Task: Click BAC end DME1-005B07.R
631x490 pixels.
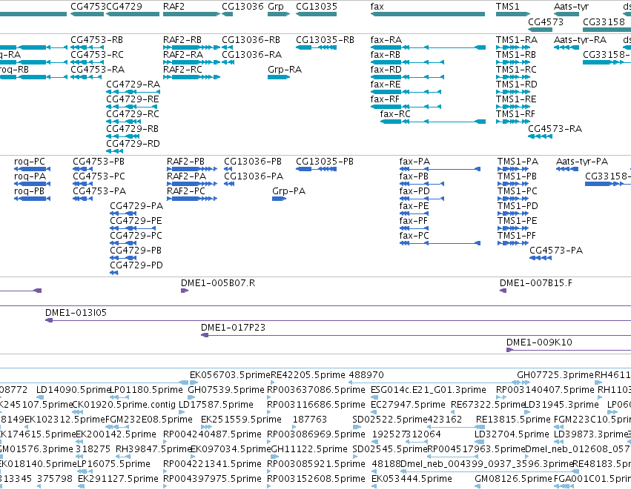Action: click(218, 283)
